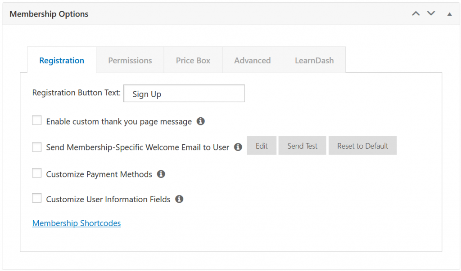Screen dimensions: 461x271
Task: Move Membership Options panel down
Action: click(x=431, y=14)
